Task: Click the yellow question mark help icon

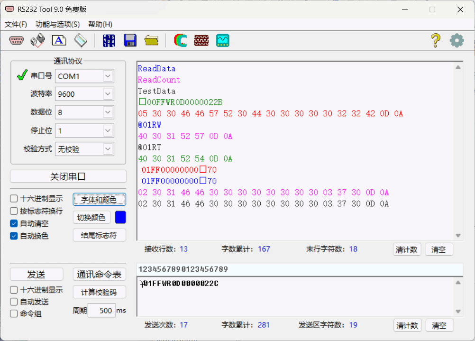Action: pyautogui.click(x=436, y=40)
